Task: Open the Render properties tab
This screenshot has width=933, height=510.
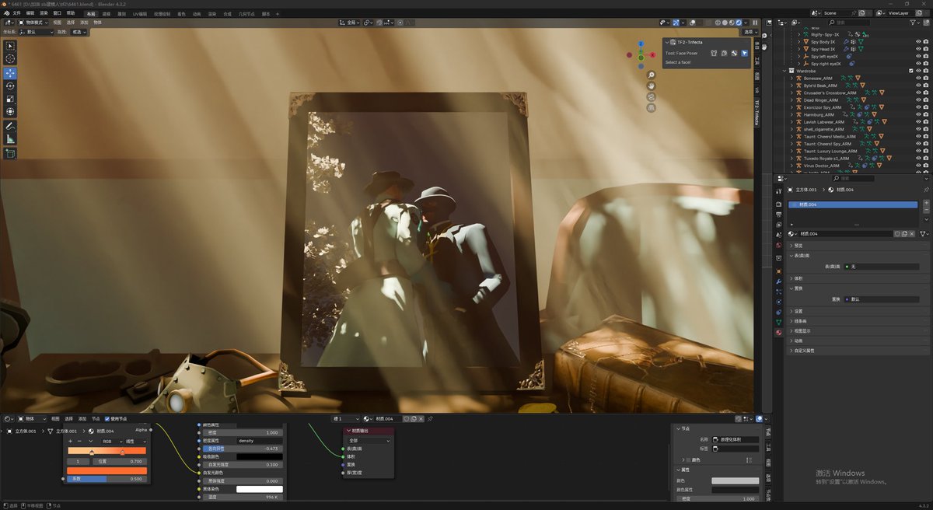Action: (778, 204)
